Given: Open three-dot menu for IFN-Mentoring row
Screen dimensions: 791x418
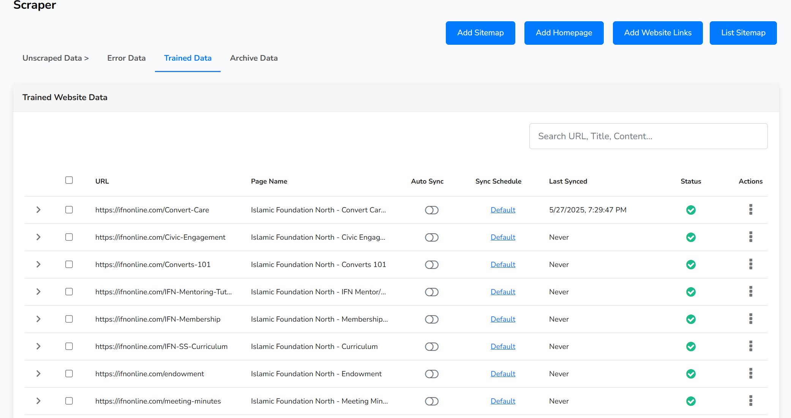Looking at the screenshot, I should click(750, 292).
